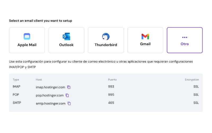Screen dimensions: 212x133
Task: Choose the Outlook client card
Action: [67, 40]
